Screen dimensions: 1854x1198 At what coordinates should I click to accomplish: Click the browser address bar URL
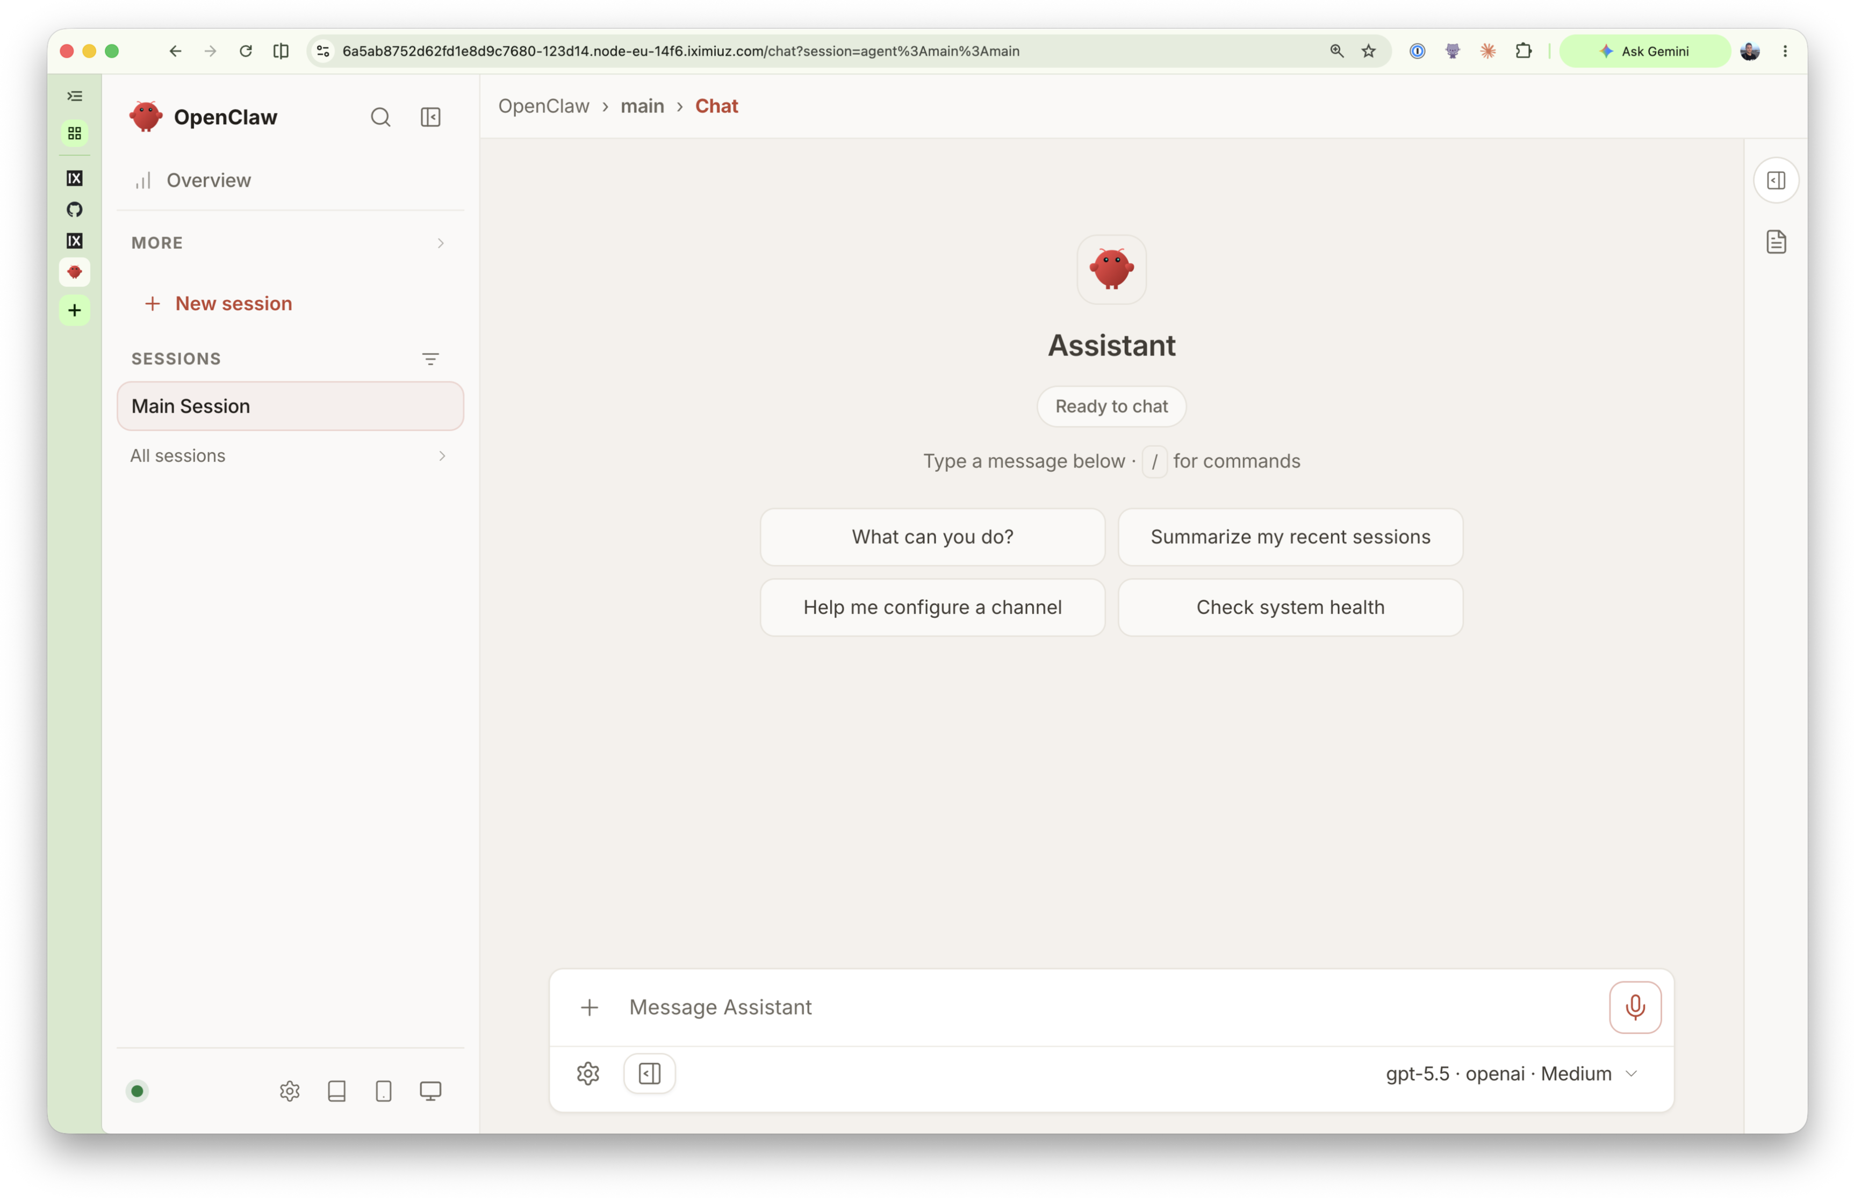tap(681, 52)
